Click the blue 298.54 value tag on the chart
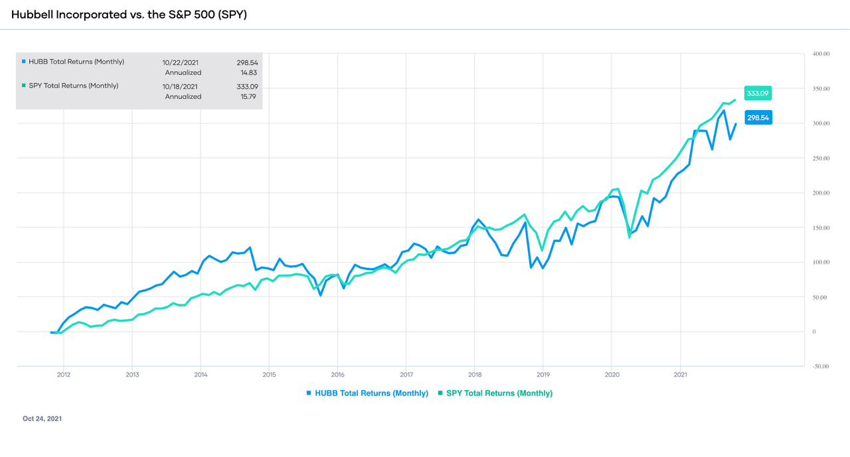 [757, 117]
